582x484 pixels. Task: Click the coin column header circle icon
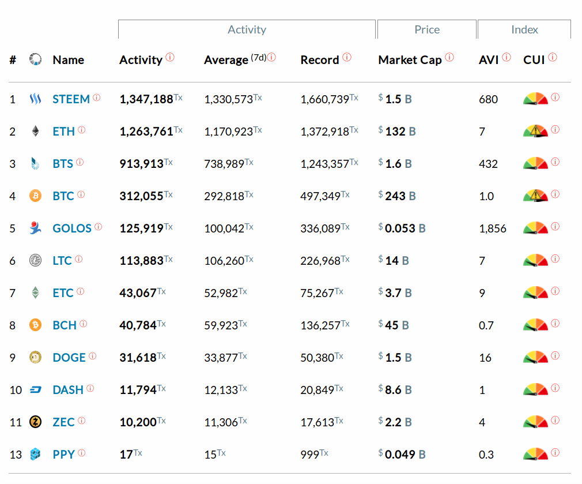35,59
